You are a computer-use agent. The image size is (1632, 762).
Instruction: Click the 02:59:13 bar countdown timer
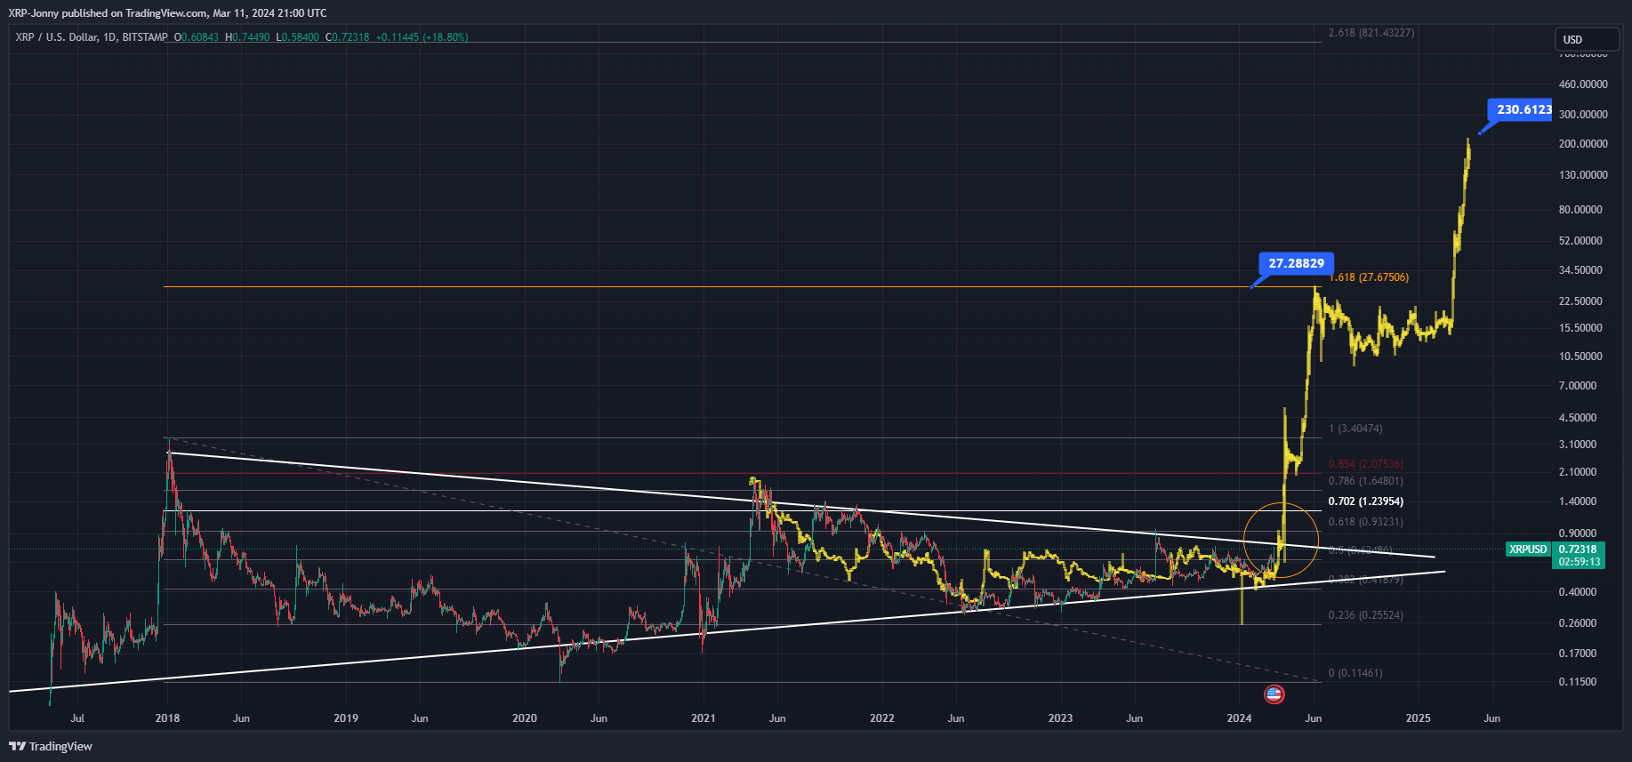1579,562
